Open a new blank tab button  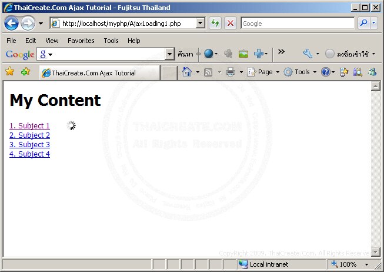coord(169,73)
